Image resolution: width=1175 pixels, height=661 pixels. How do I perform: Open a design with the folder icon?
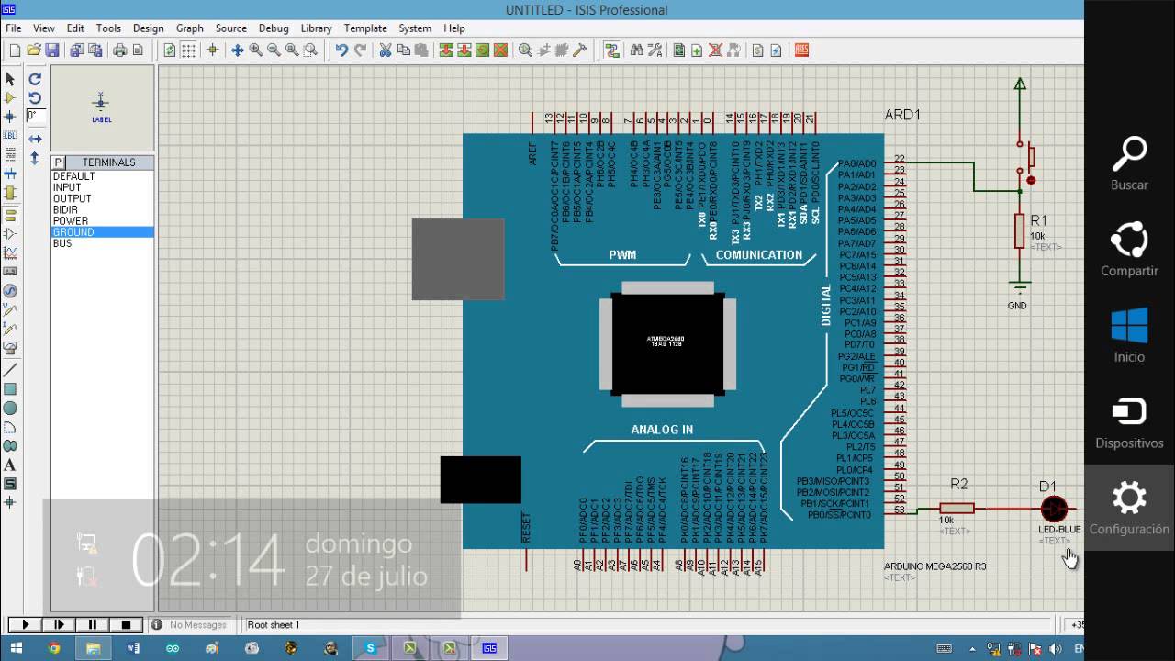pos(33,50)
